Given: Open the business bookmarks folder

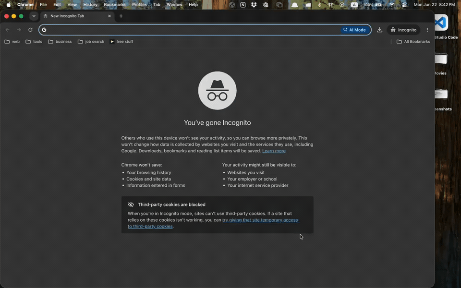Looking at the screenshot, I should point(60,42).
